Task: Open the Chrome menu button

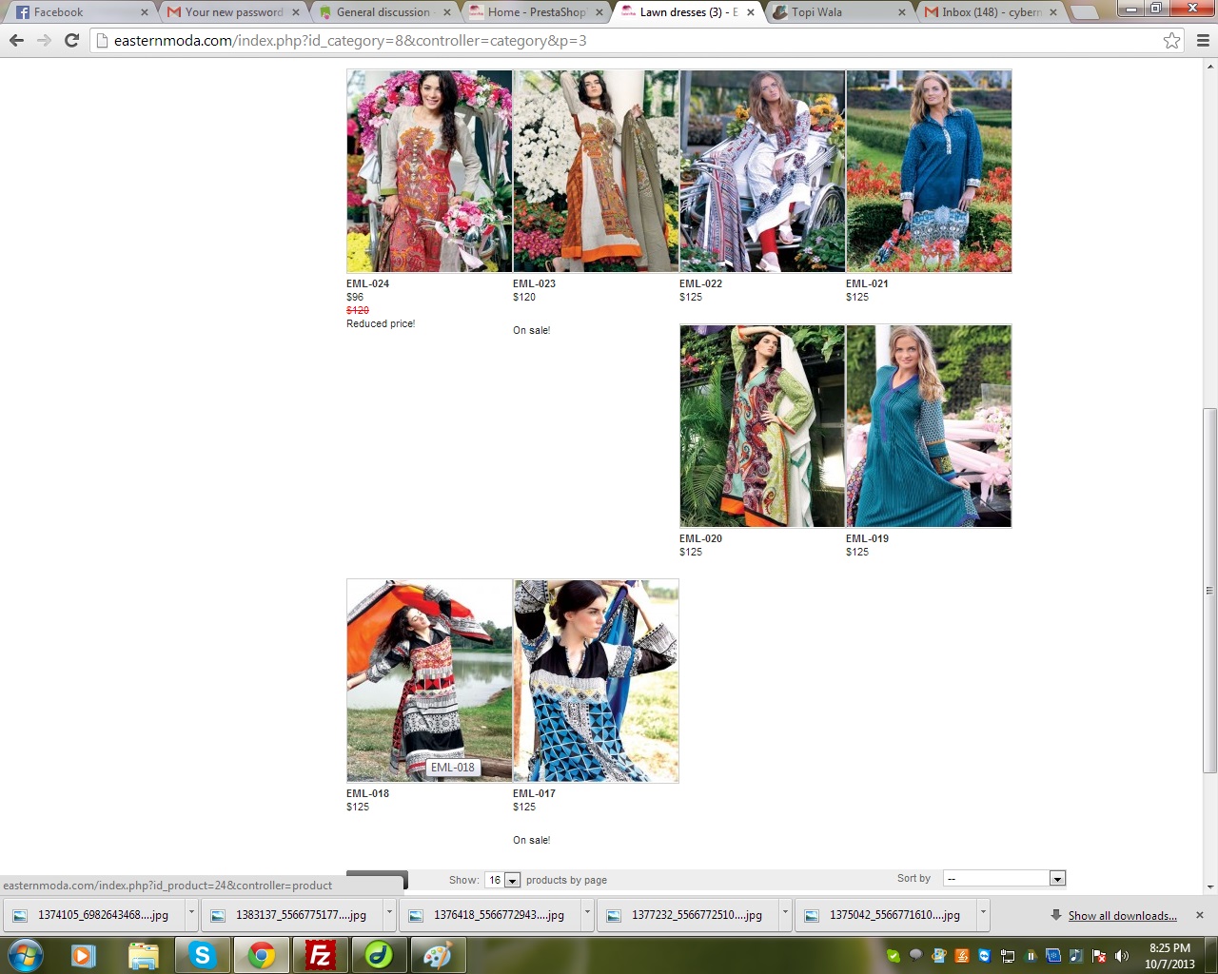Action: 1203,41
